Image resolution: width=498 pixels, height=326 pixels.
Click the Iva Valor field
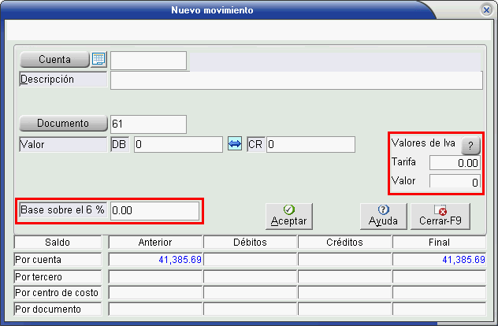tap(455, 182)
